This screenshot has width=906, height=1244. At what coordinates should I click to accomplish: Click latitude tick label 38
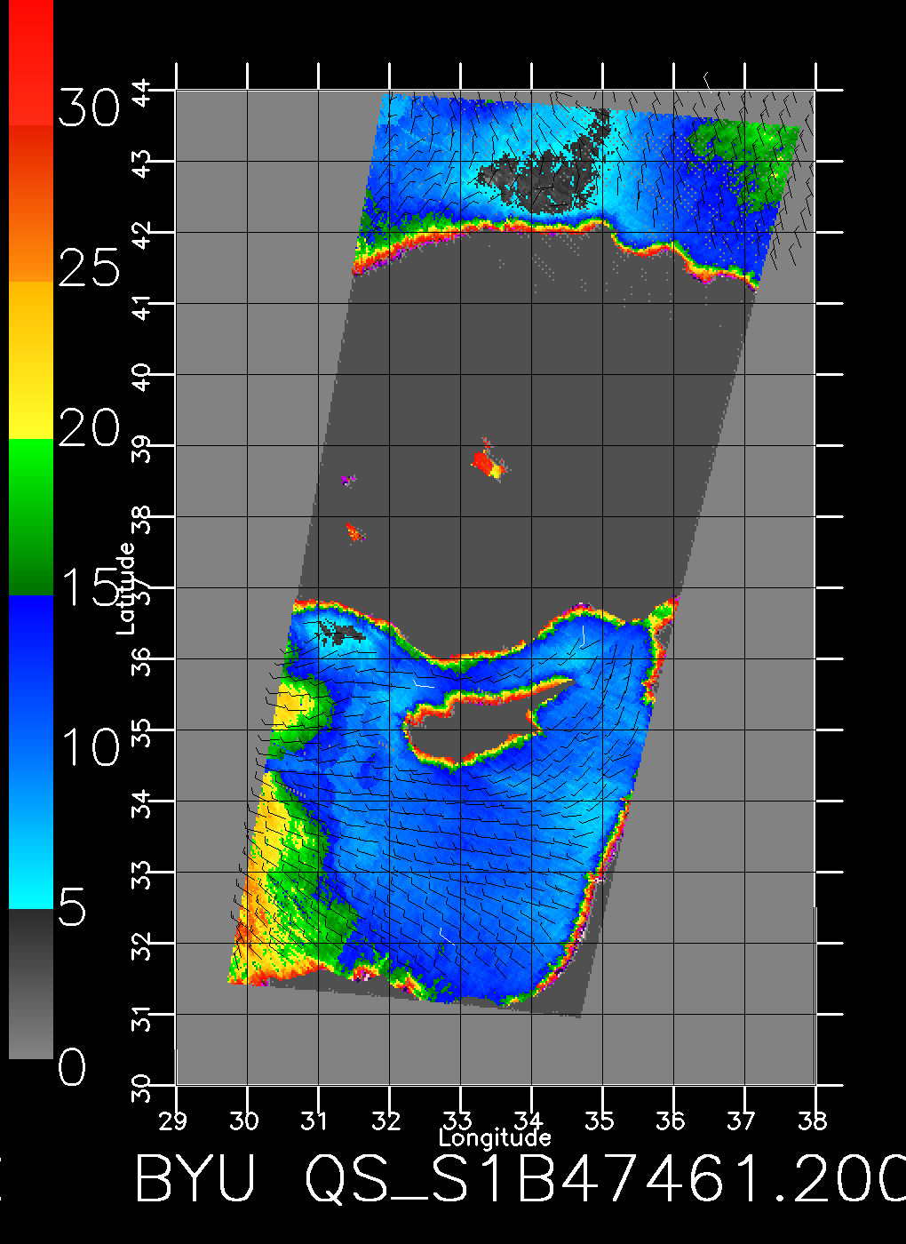141,518
